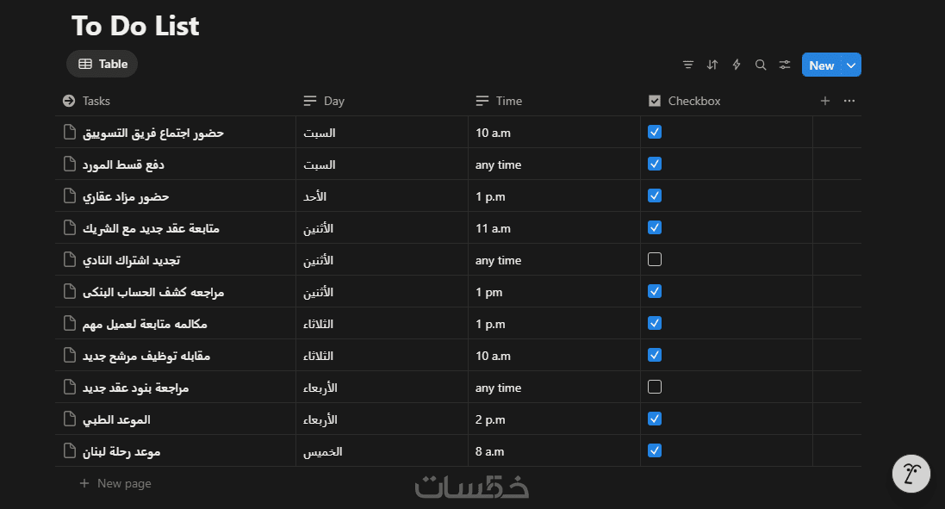Open the Tasks column header

(x=96, y=101)
